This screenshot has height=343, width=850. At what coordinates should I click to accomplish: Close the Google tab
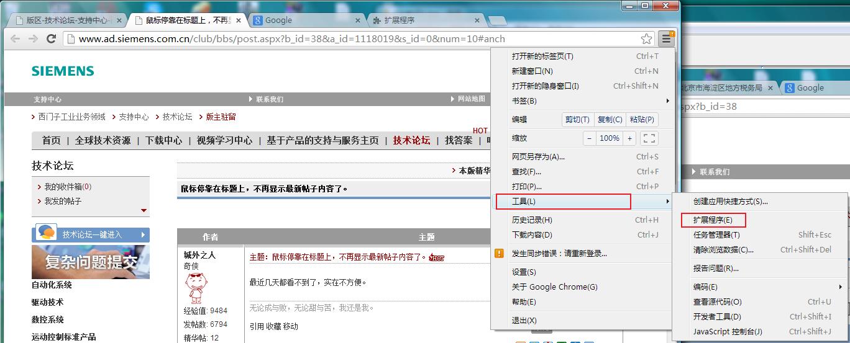tap(359, 20)
